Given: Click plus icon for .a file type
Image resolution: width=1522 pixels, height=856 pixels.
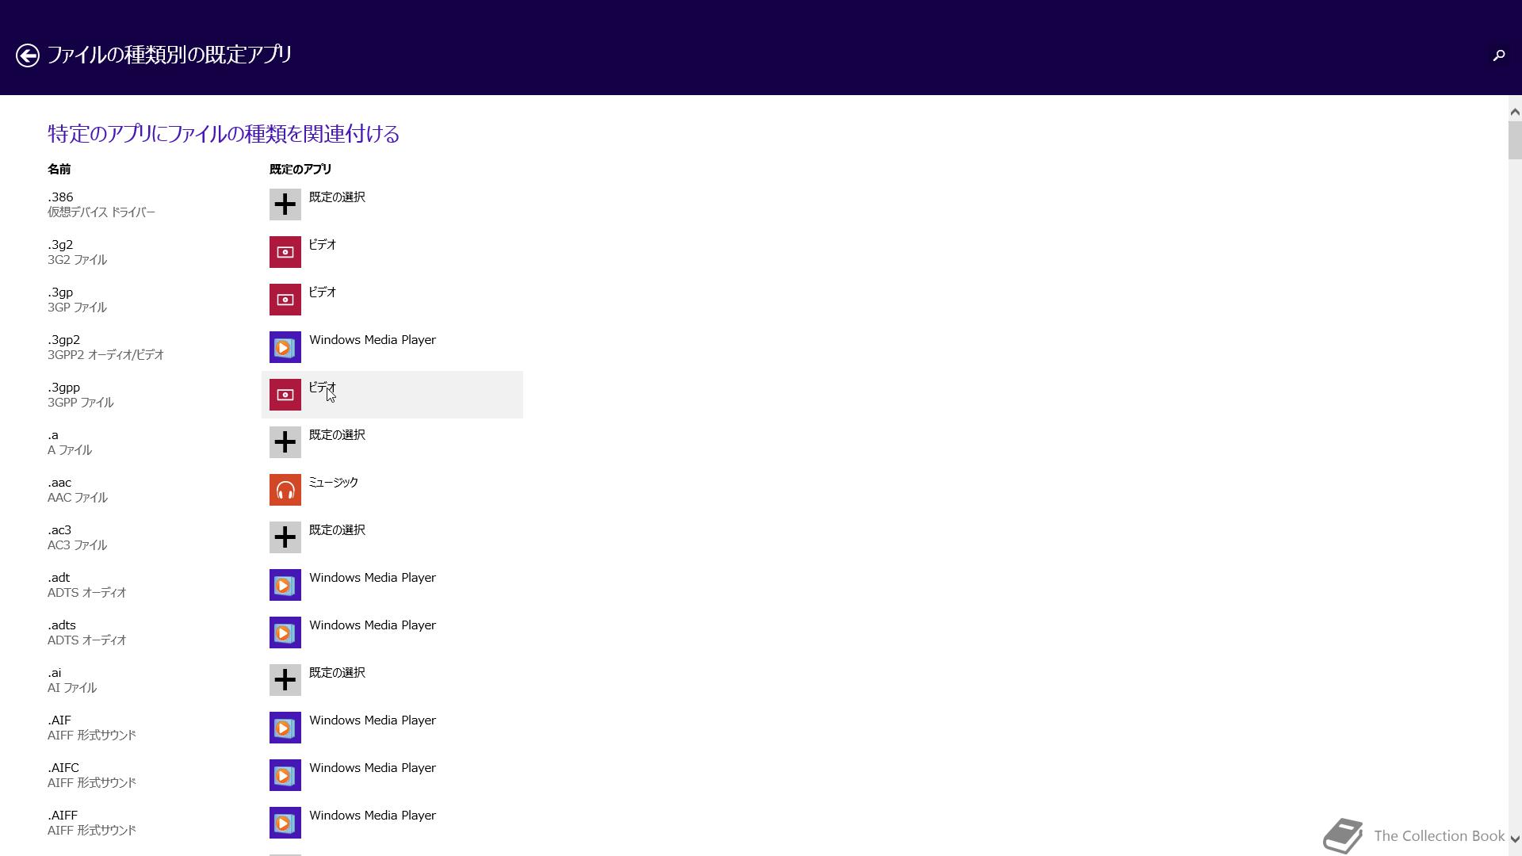Looking at the screenshot, I should (285, 442).
